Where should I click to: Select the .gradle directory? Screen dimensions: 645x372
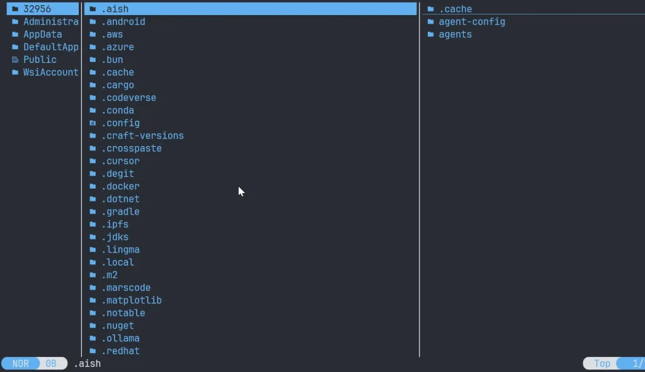coord(120,211)
